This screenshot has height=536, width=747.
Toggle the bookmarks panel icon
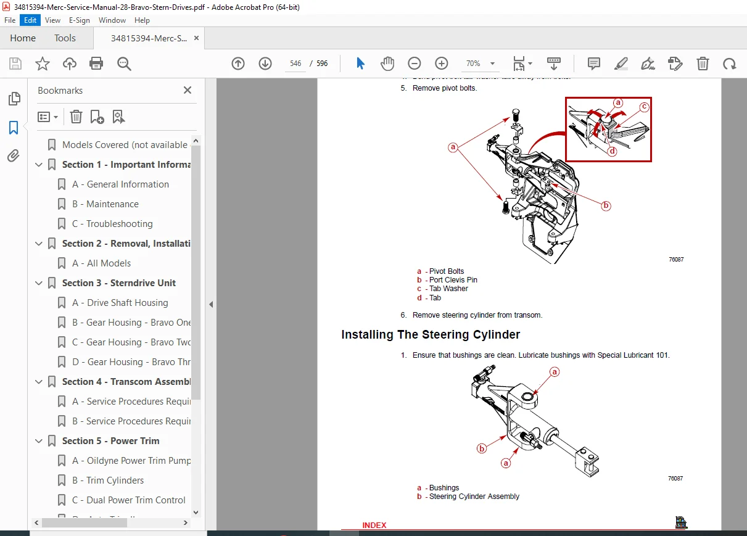coord(14,128)
